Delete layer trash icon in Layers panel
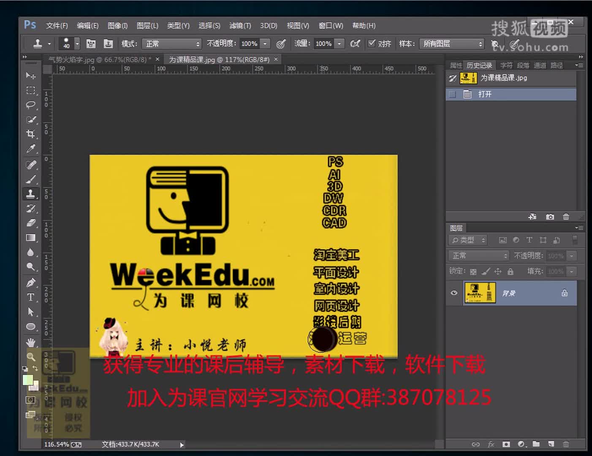The width and height of the screenshot is (592, 456). click(x=566, y=444)
